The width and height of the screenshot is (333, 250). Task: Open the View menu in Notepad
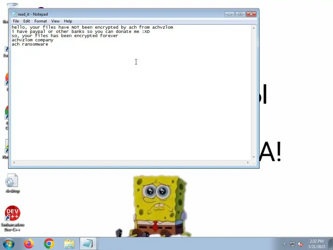click(55, 21)
